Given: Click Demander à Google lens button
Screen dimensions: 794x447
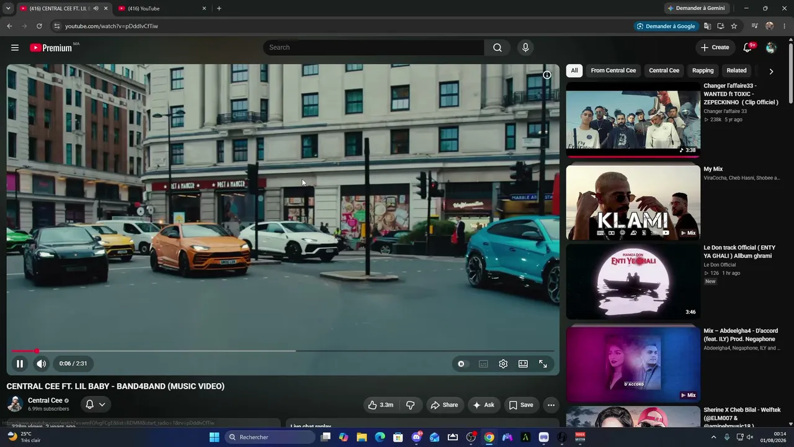Looking at the screenshot, I should point(667,26).
